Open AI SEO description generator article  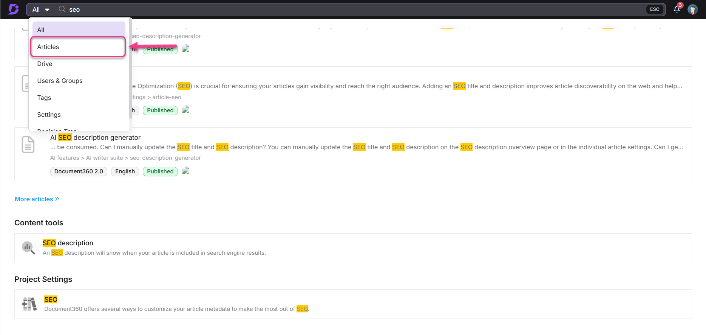point(95,138)
